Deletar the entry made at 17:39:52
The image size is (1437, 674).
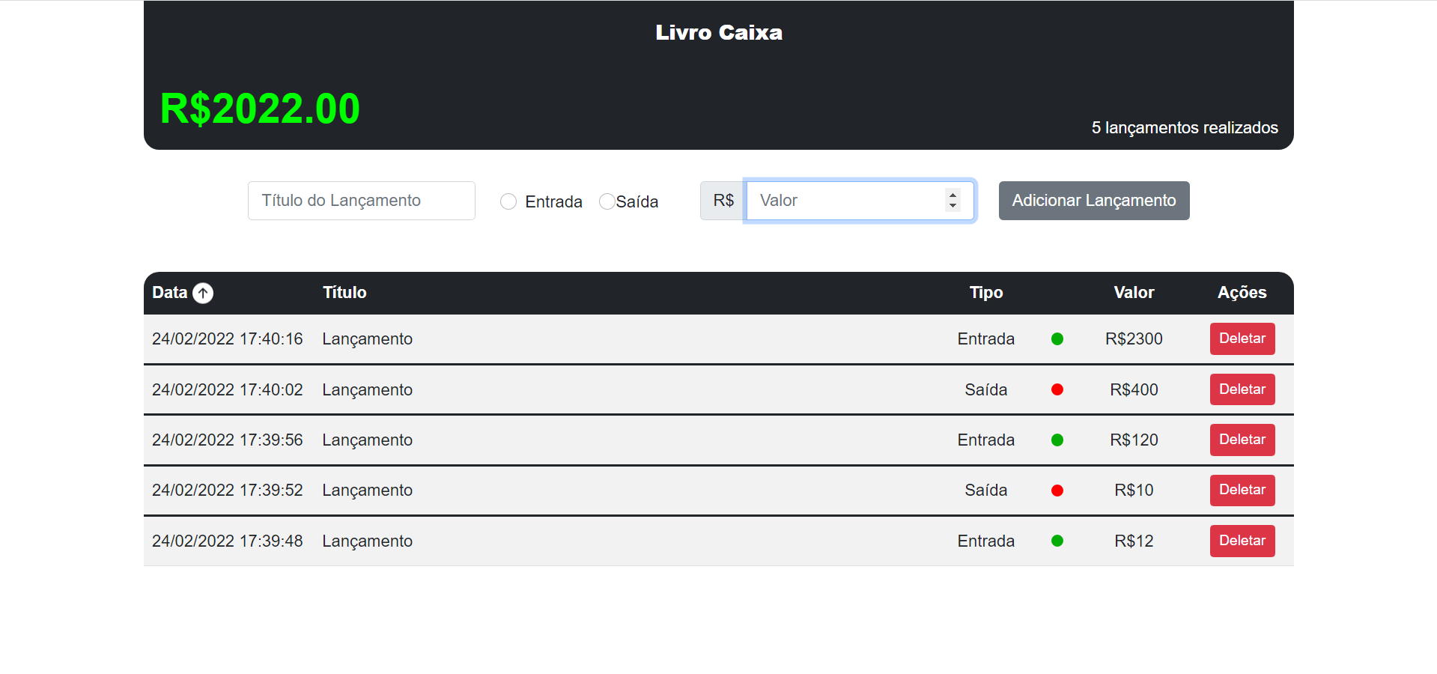tap(1242, 491)
